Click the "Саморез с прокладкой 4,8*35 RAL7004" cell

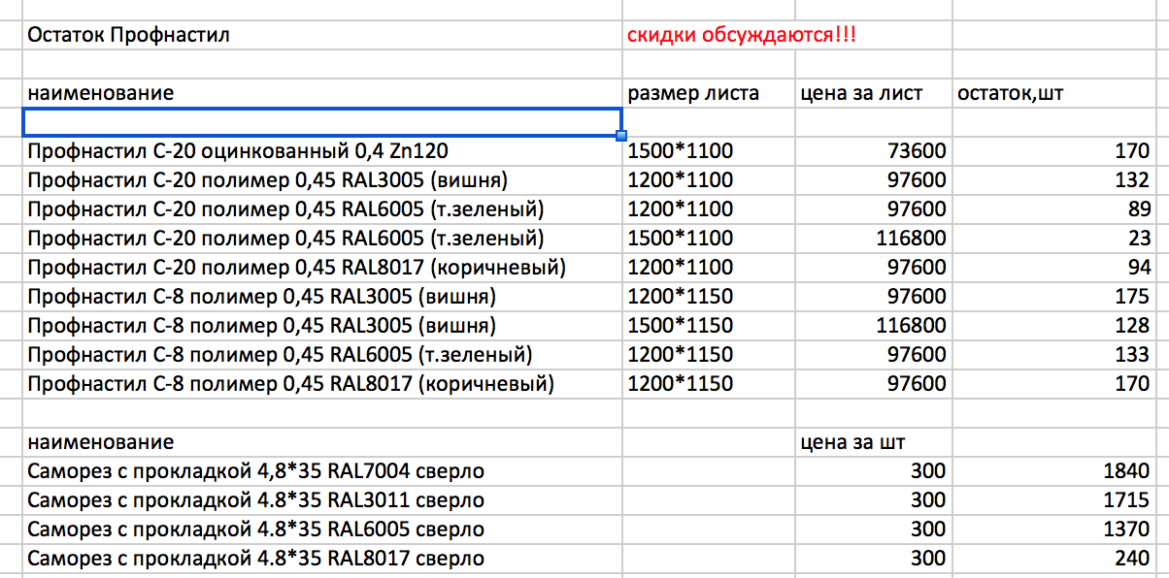(x=255, y=471)
